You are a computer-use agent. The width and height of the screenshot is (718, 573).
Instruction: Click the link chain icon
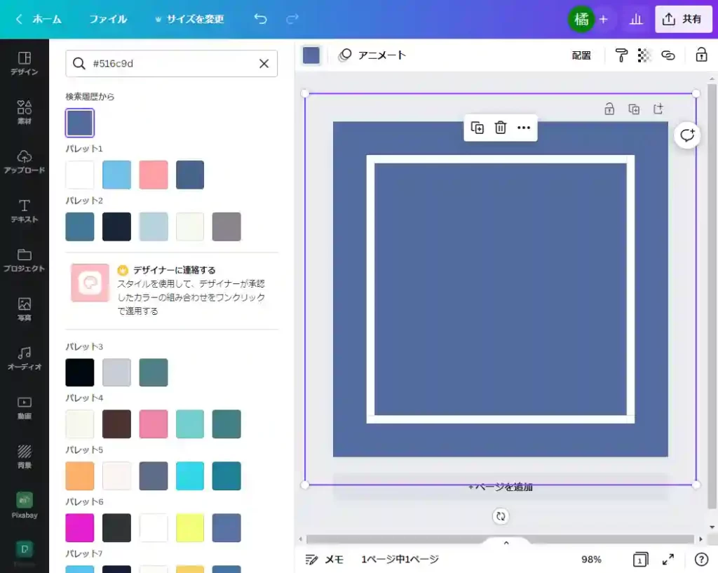(668, 55)
